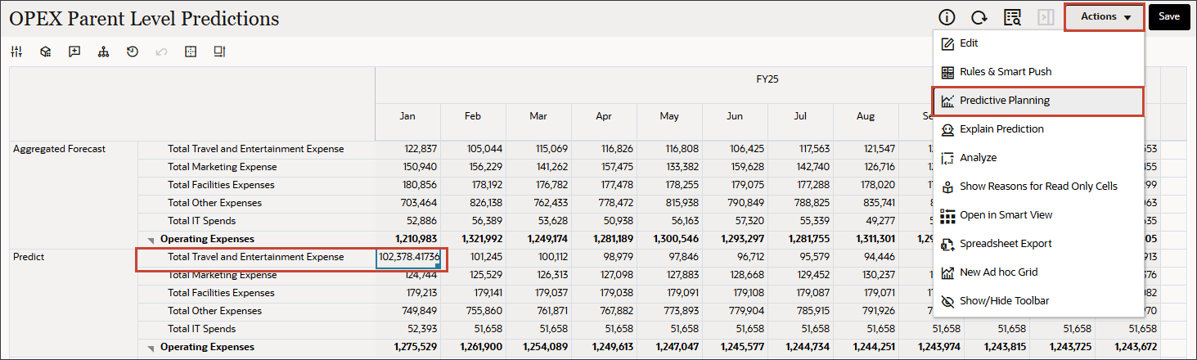Refresh the form with the circular arrow icon
1197x360 pixels.
[979, 17]
